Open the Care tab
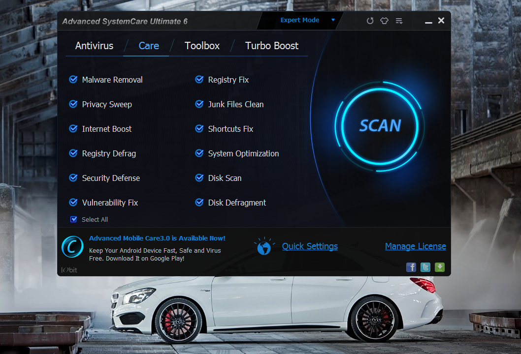The height and width of the screenshot is (354, 521). pyautogui.click(x=149, y=46)
